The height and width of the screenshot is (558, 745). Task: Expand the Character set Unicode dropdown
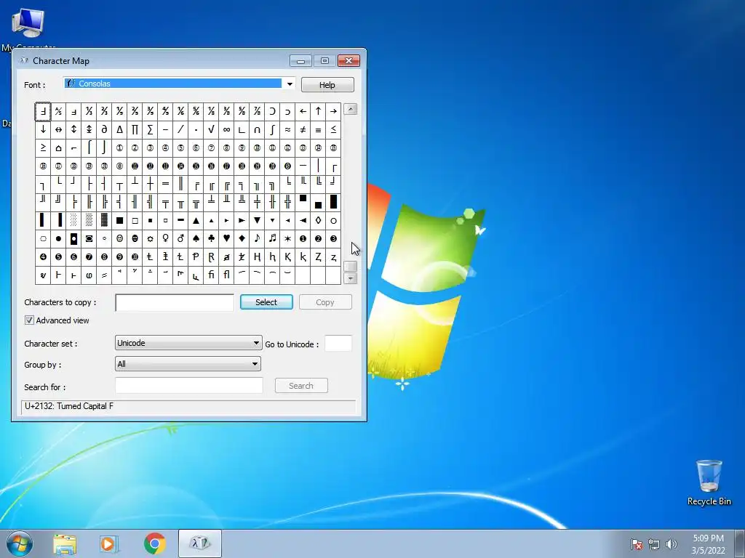coord(188,343)
